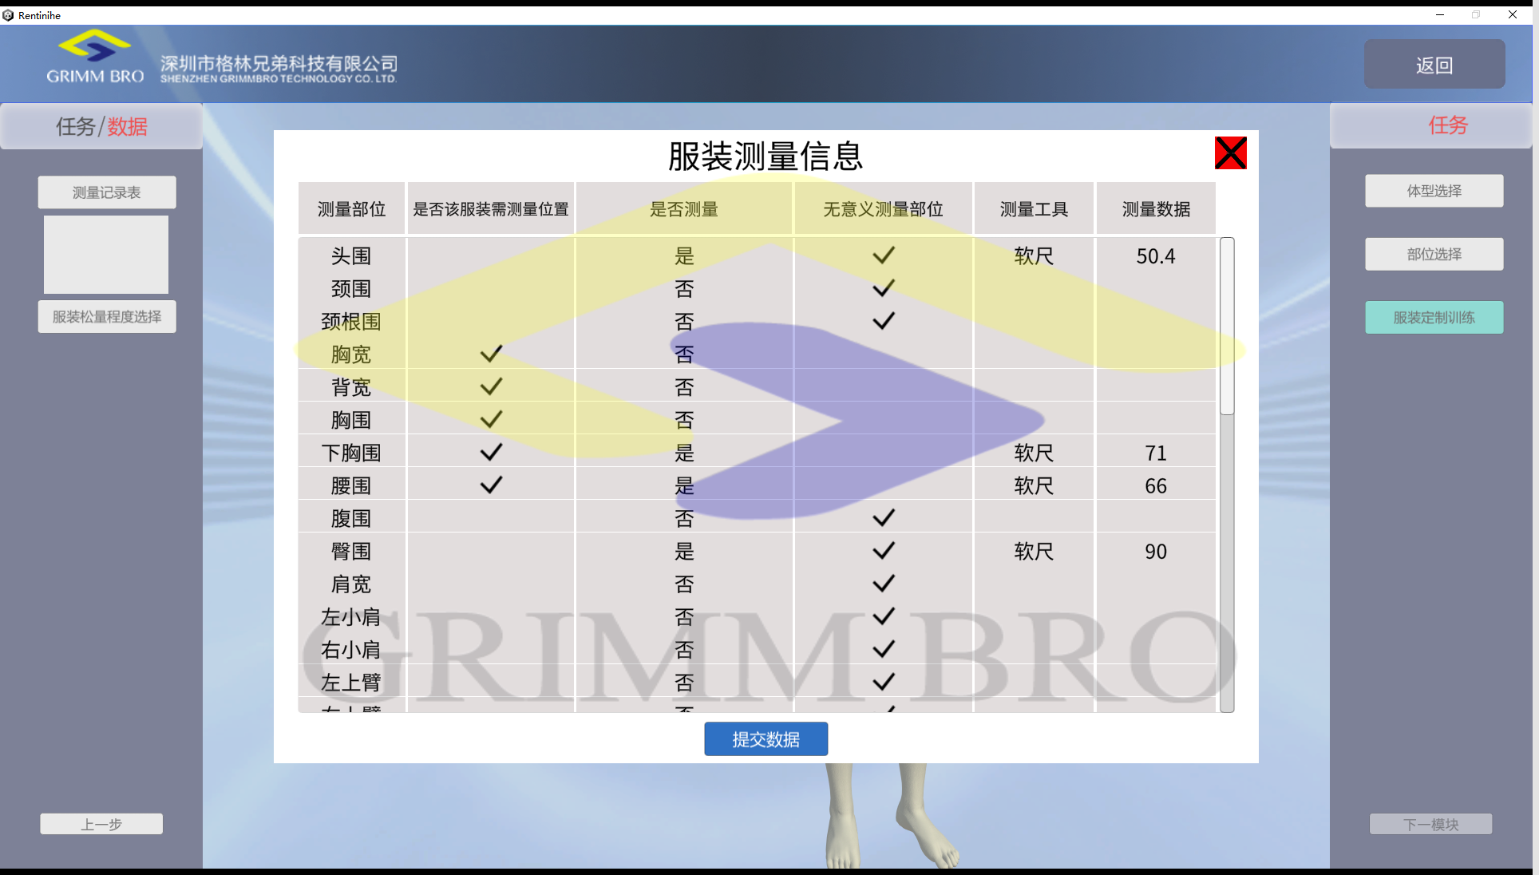Select 服装定制训练 option

click(x=1434, y=318)
